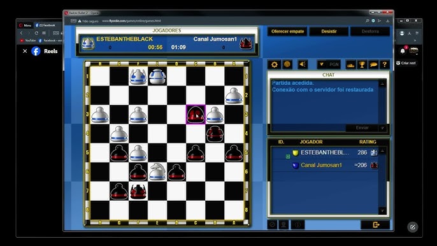Click the flyordie.com address bar URL

131,21
